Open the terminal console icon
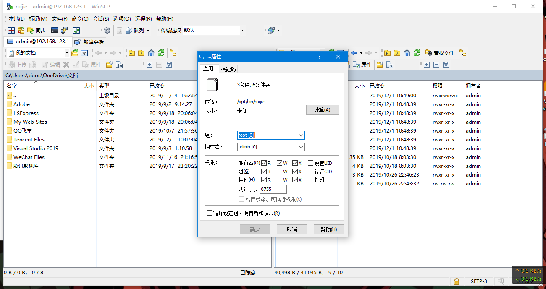Viewport: 546px width, 289px height. click(x=55, y=30)
